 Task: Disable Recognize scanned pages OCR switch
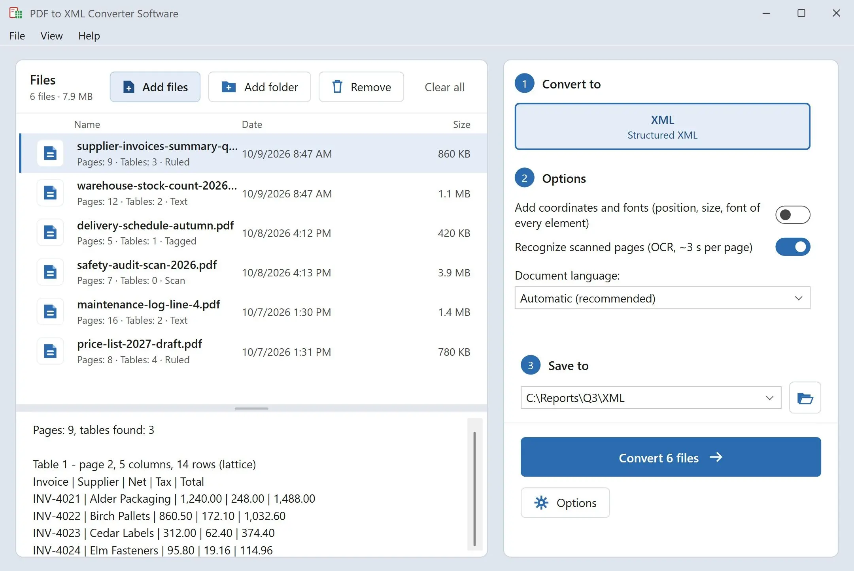click(793, 247)
